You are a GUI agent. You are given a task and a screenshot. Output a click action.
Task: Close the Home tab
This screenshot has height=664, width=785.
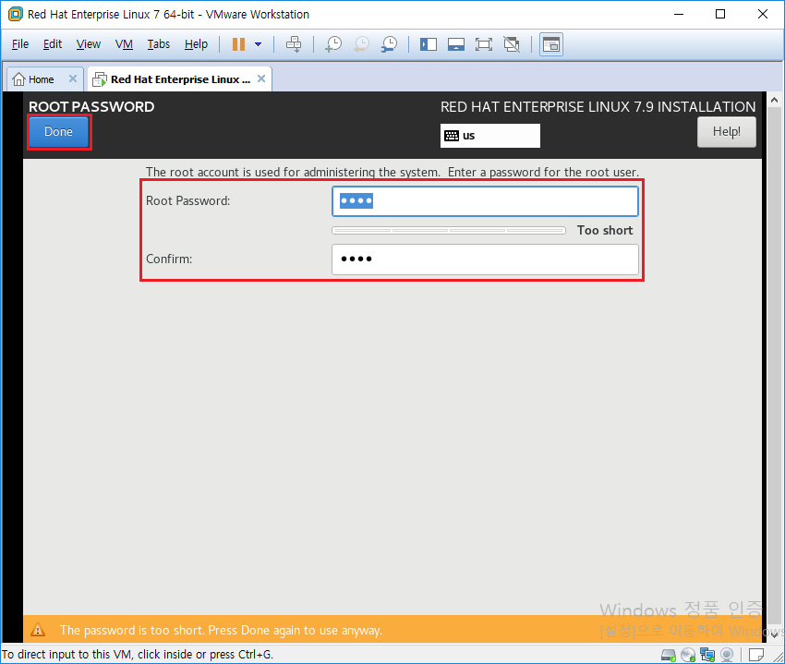point(73,78)
